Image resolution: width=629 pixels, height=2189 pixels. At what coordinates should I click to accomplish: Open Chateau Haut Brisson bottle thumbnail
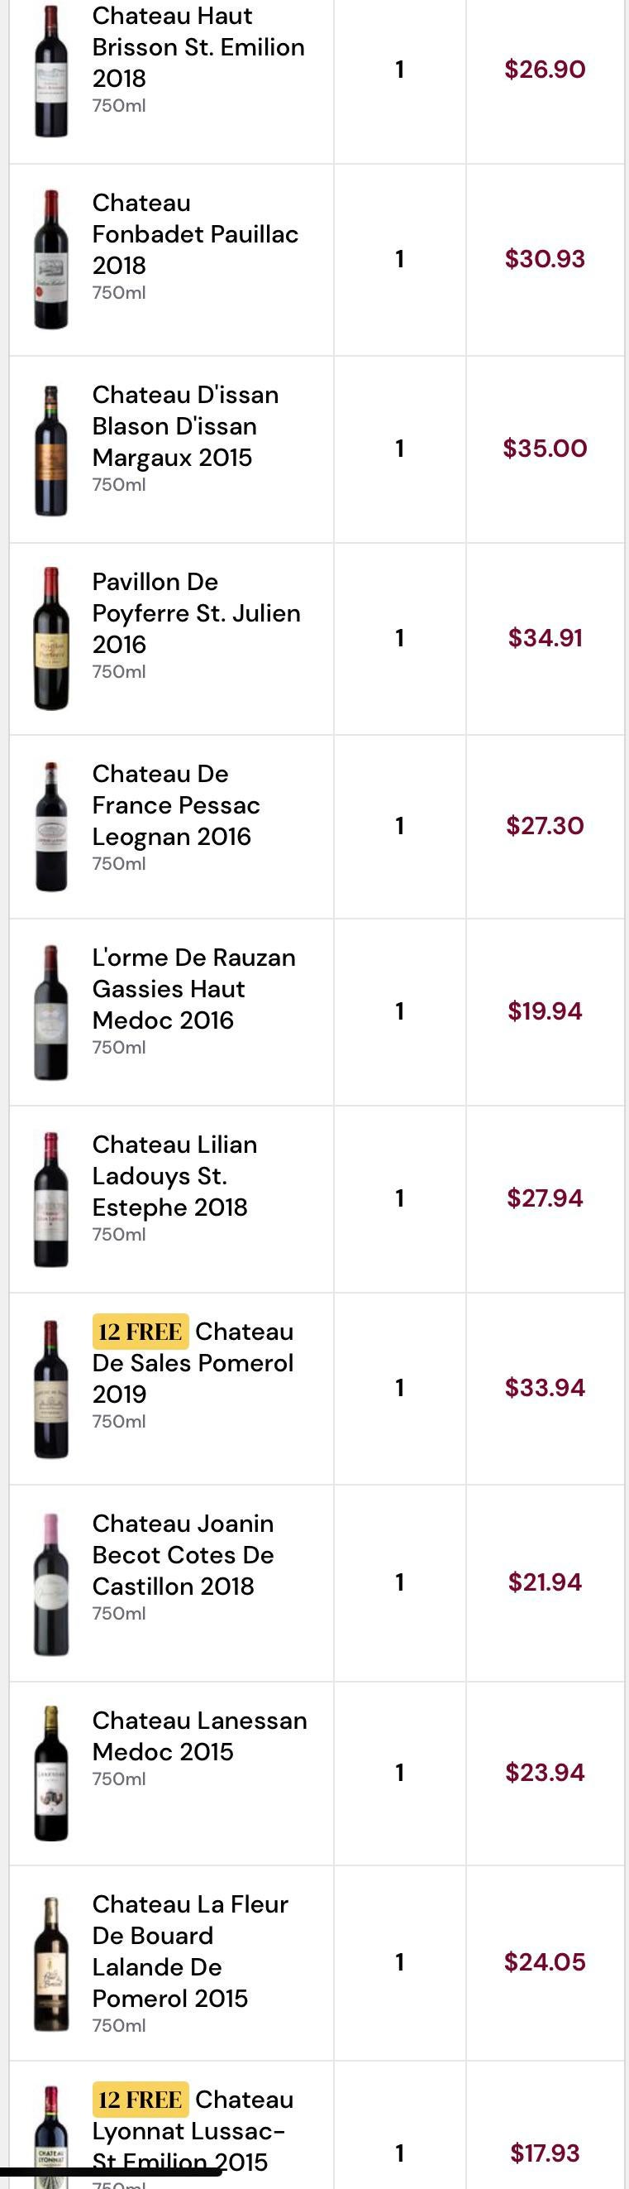51,70
